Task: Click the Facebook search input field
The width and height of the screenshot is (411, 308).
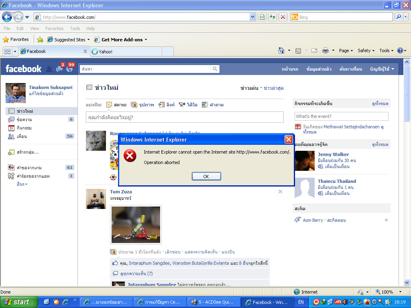Action: tap(146, 69)
